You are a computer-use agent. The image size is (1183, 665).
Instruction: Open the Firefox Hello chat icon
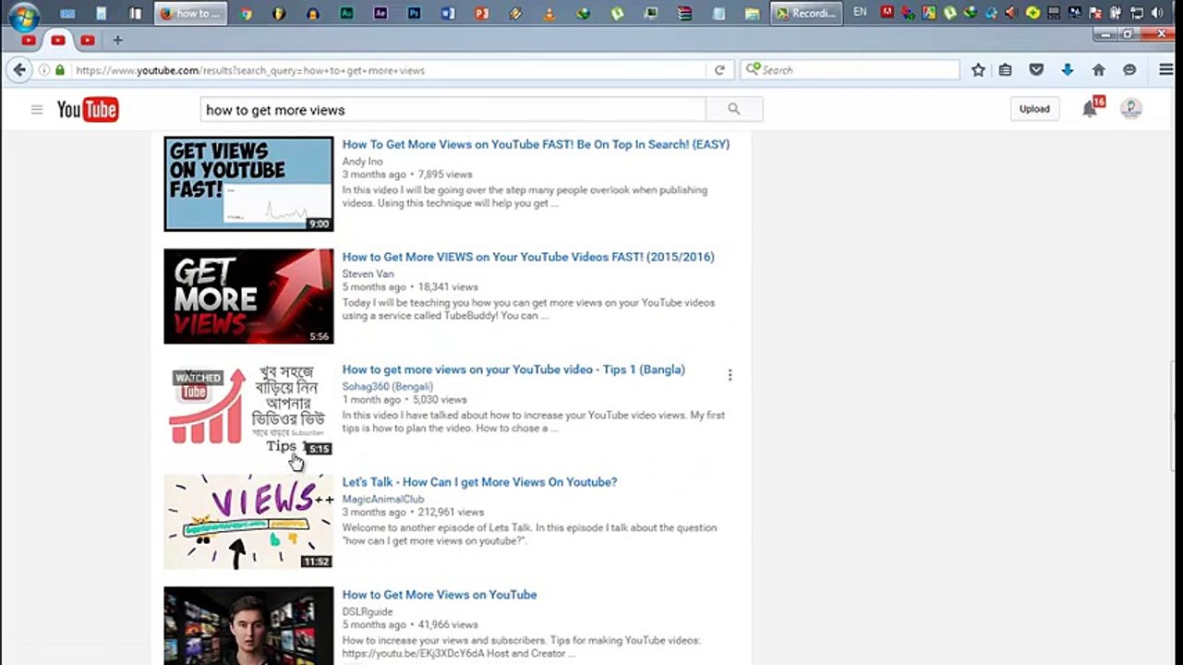[x=1129, y=70]
